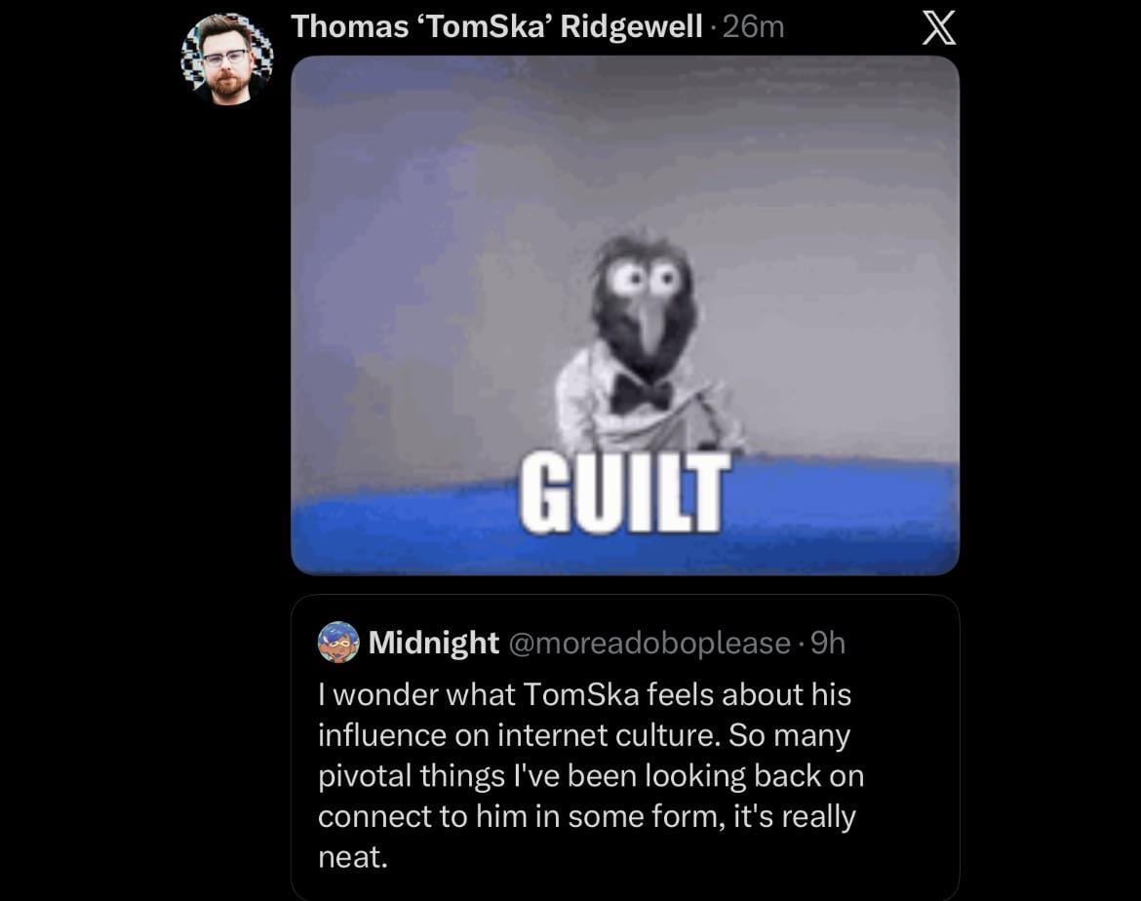Viewport: 1141px width, 901px height.
Task: Click the puppet's black bow tie
Action: pos(641,395)
